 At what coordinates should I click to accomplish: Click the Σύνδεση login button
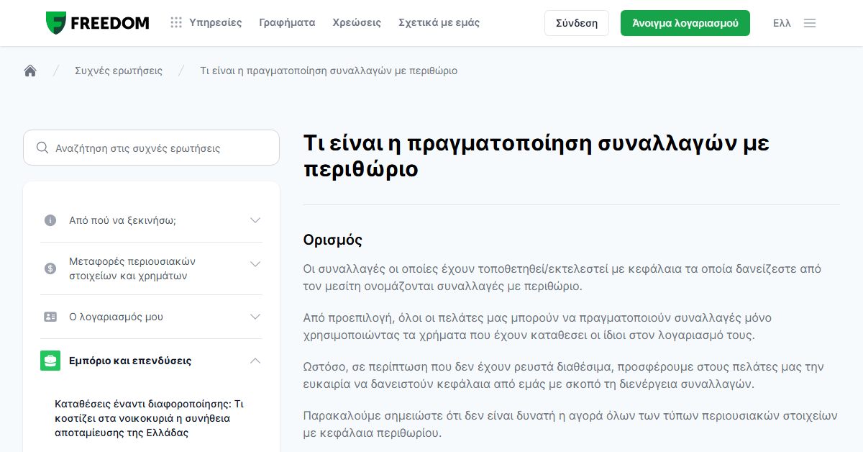pos(577,23)
